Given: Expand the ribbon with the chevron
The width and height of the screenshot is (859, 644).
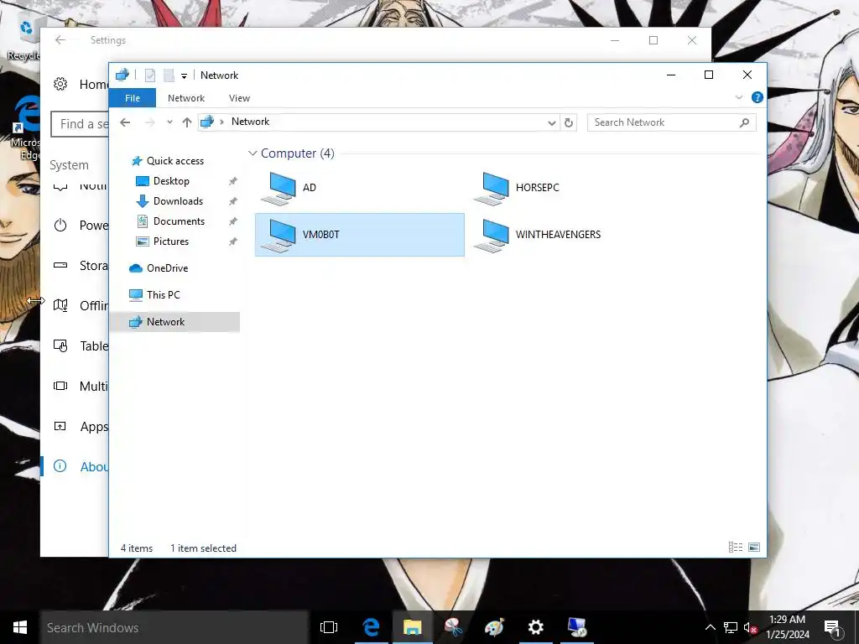Looking at the screenshot, I should click(x=739, y=97).
